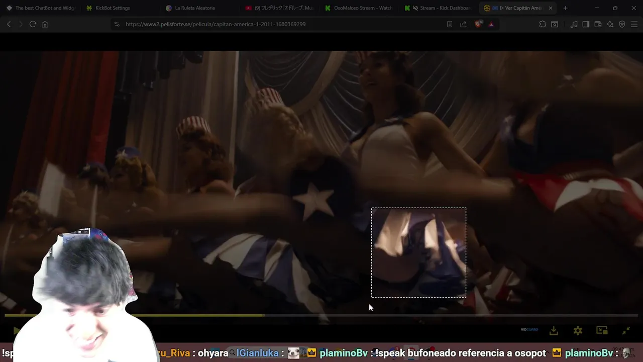The image size is (643, 362).
Task: Open reader mode for this page
Action: point(450,24)
